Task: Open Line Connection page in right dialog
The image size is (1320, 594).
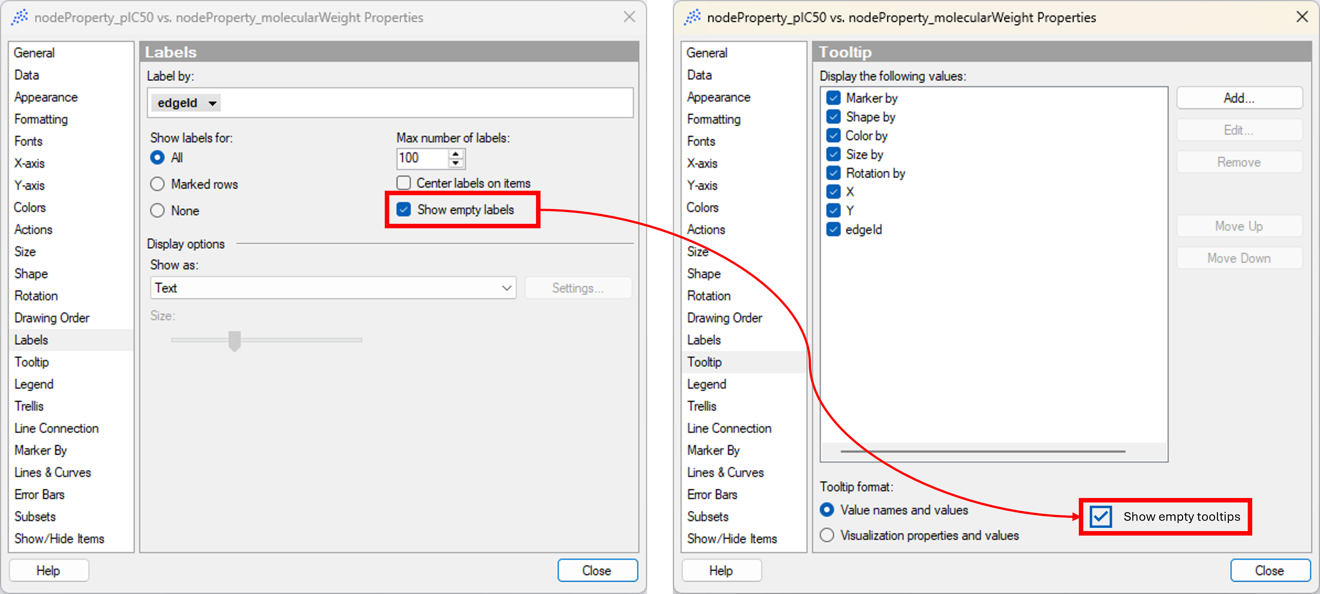Action: (x=729, y=428)
